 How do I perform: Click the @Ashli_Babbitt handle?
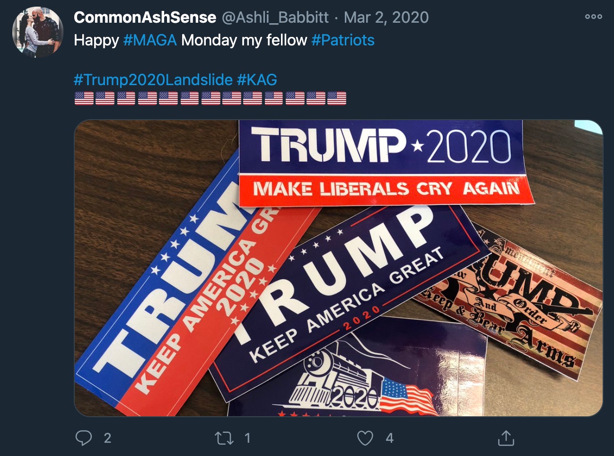tap(275, 18)
